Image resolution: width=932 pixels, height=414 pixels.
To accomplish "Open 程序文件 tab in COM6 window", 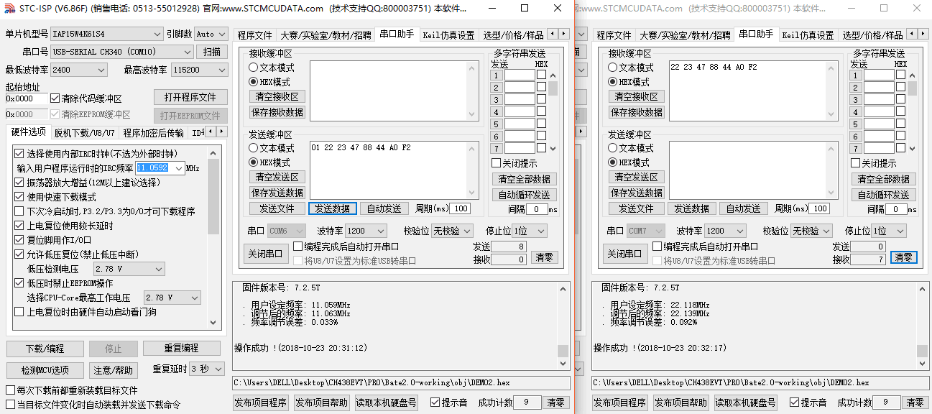I will pos(254,35).
